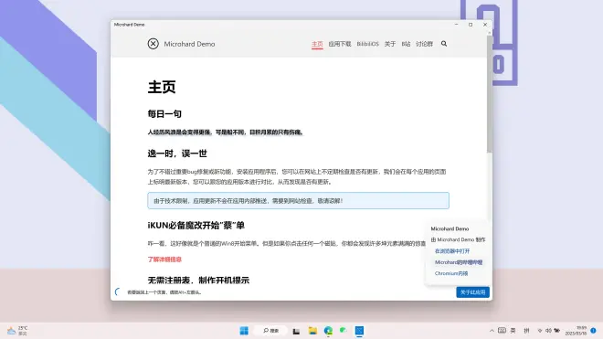Open the blue notification badge

593,331
